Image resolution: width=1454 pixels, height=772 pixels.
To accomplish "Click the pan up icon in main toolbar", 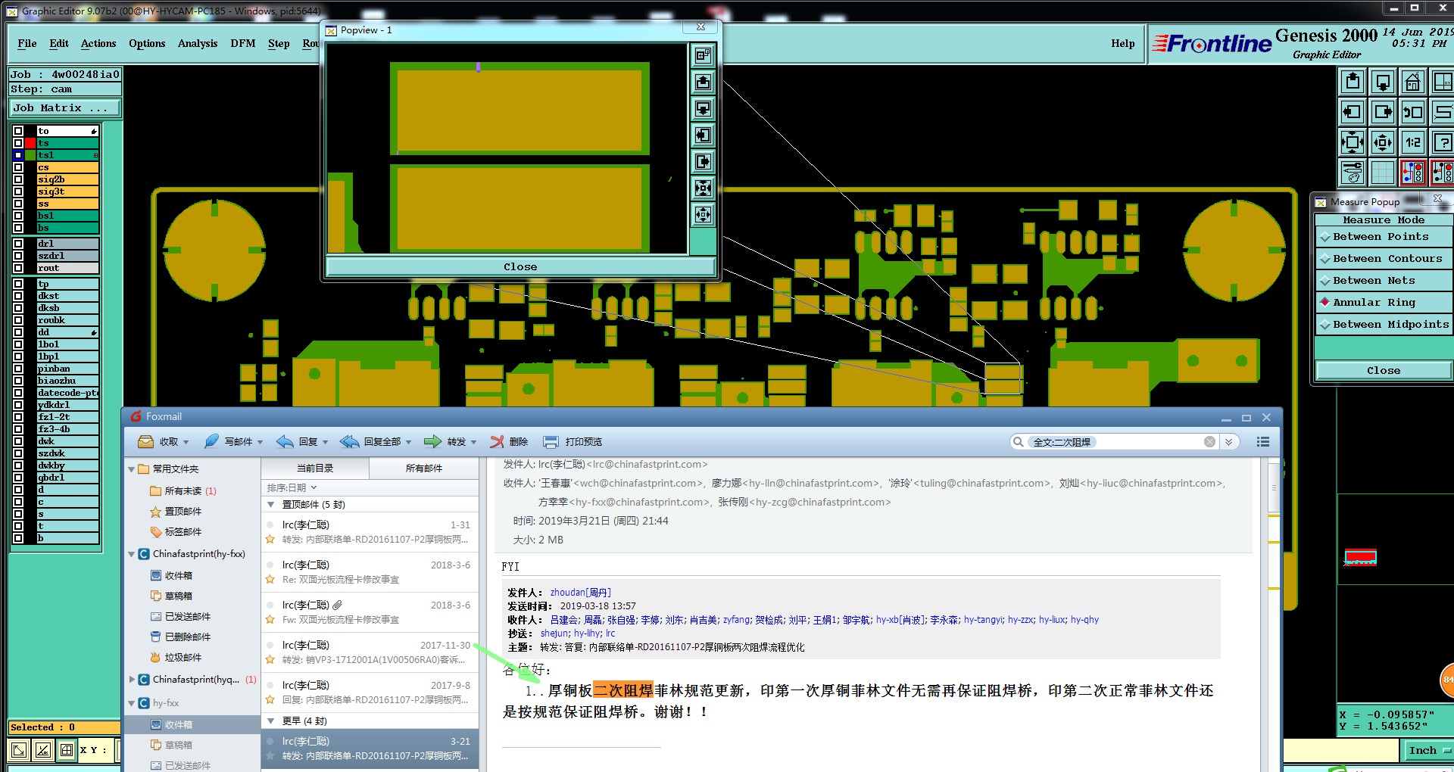I will click(x=1353, y=82).
